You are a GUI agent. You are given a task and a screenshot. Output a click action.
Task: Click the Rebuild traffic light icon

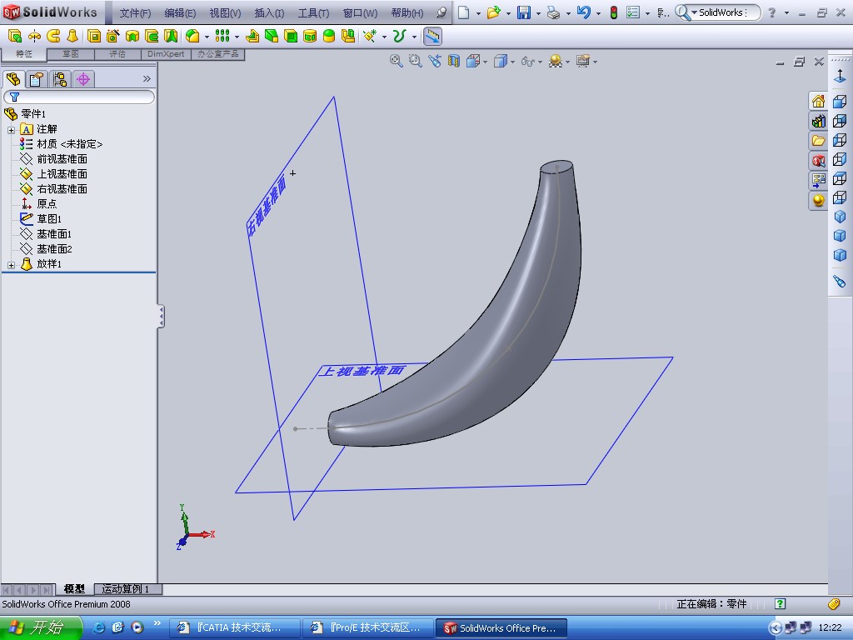[614, 12]
